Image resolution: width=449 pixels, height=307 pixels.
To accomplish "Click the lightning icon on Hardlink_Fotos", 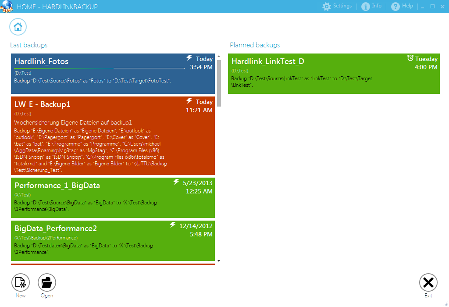I will (x=189, y=58).
